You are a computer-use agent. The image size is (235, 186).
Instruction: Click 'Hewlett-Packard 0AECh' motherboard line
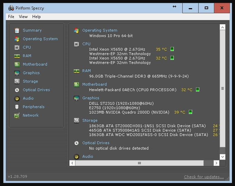pyautogui.click(x=133, y=90)
